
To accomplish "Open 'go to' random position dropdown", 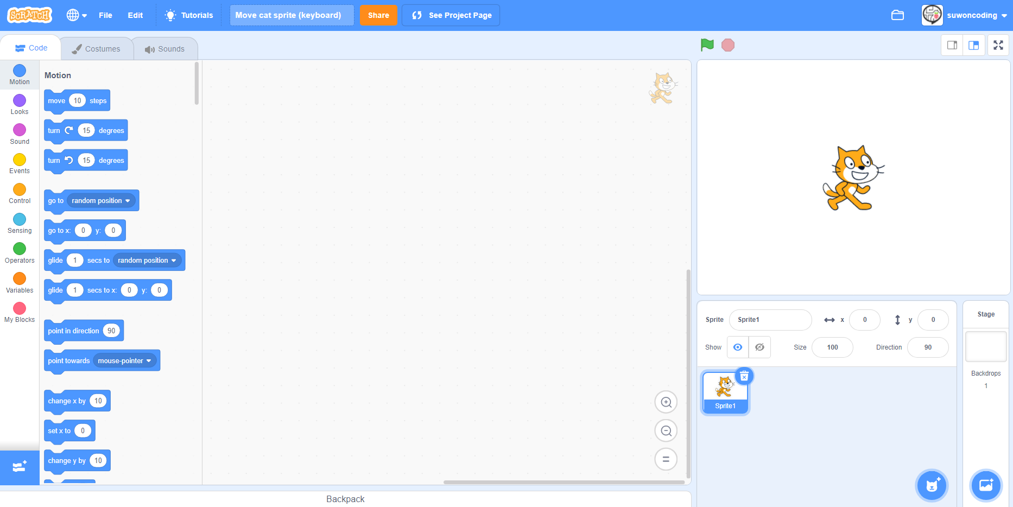I will tap(101, 201).
